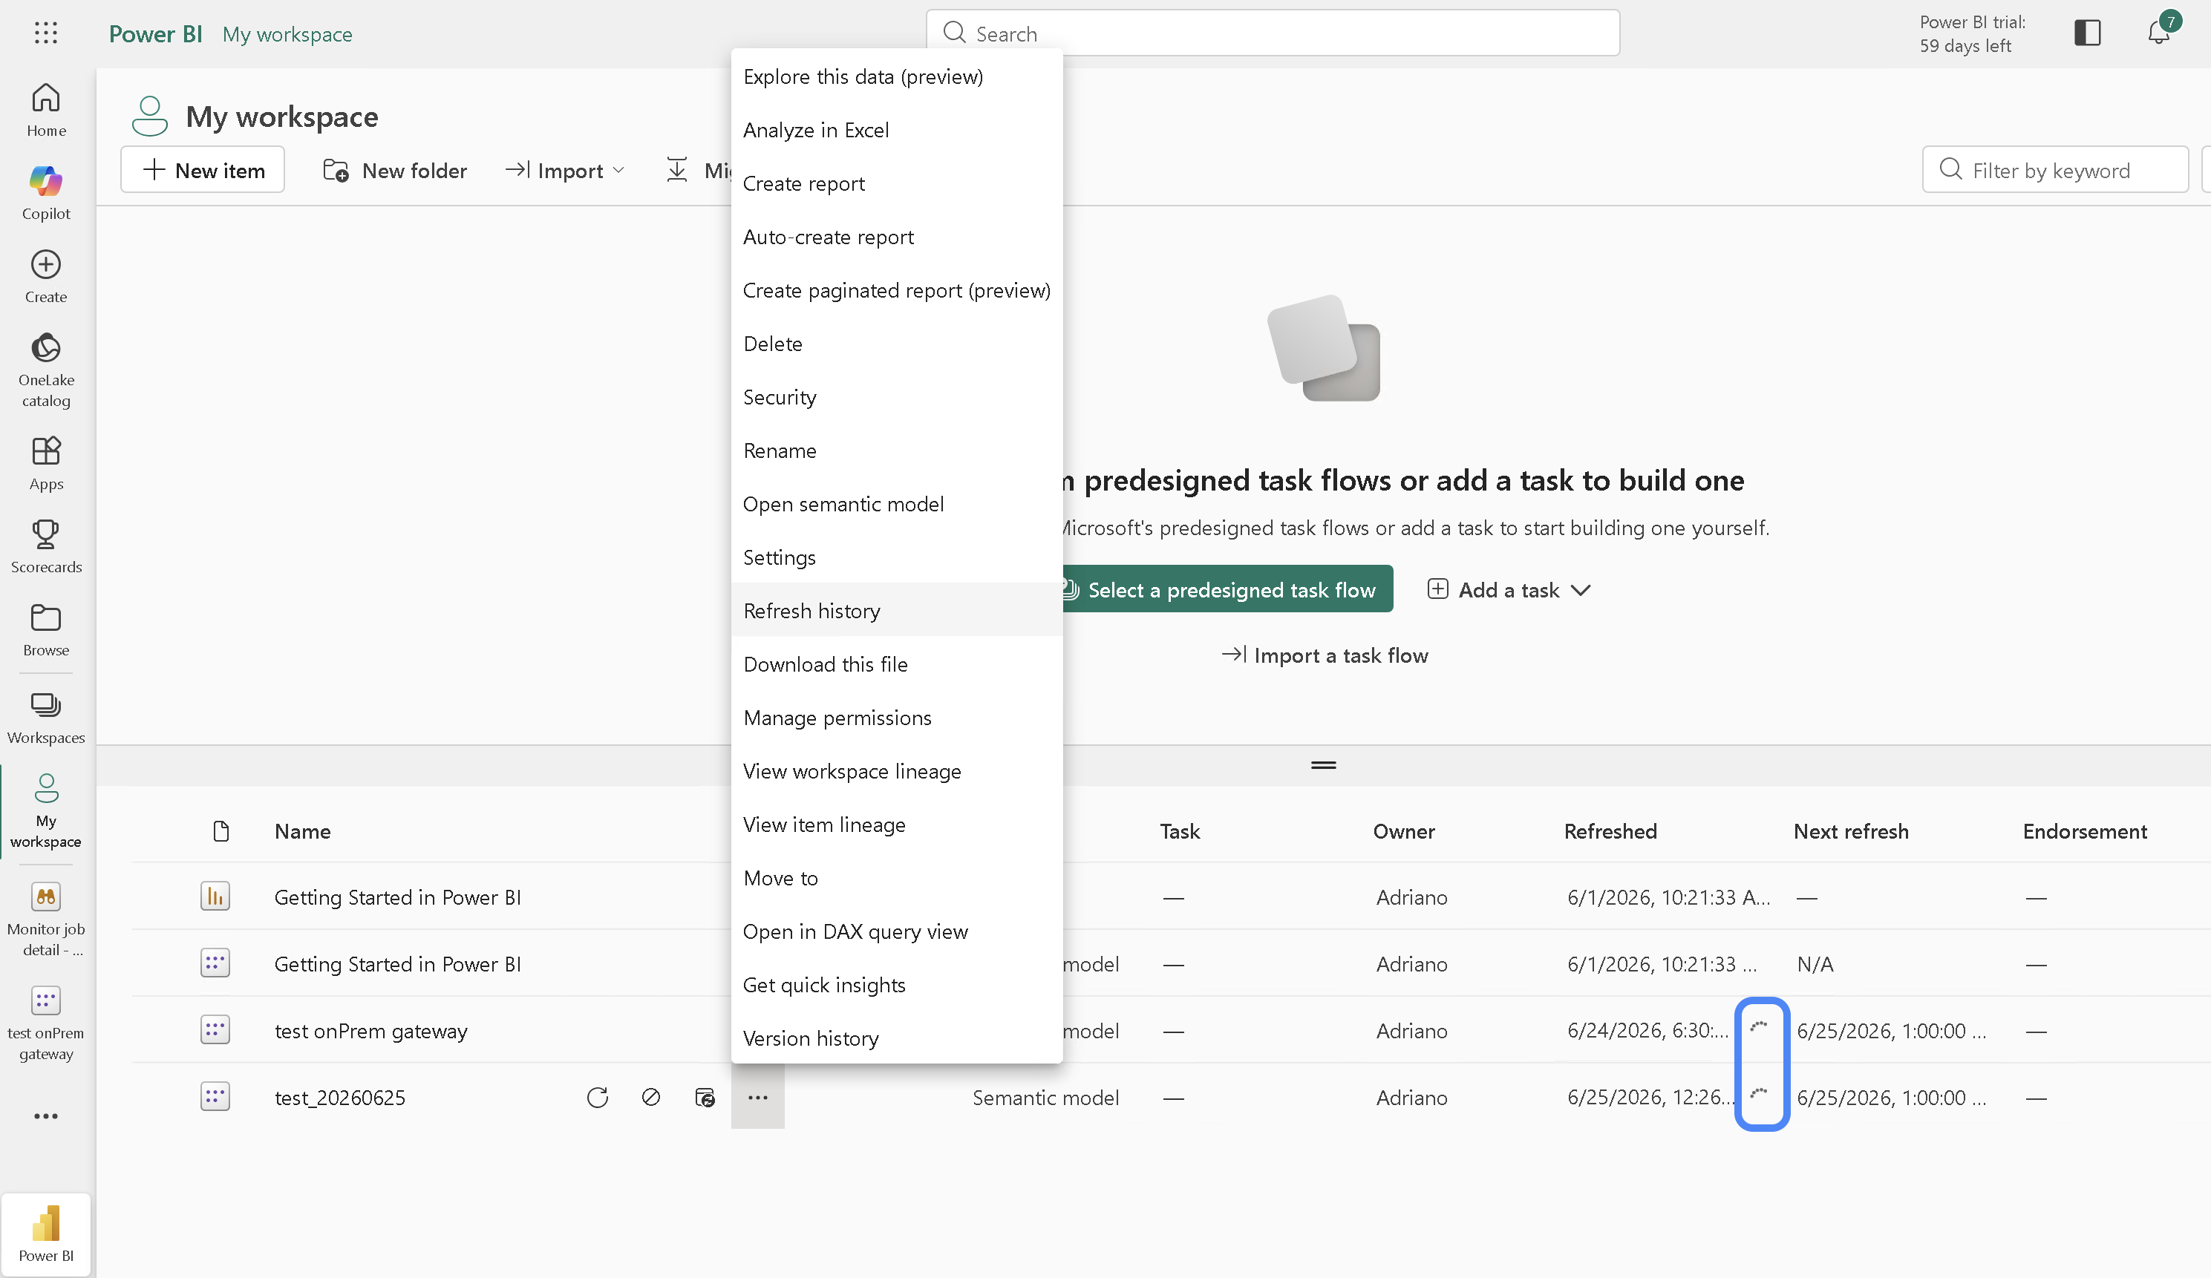The image size is (2211, 1278).
Task: Click the Power BI title link
Action: (x=155, y=33)
